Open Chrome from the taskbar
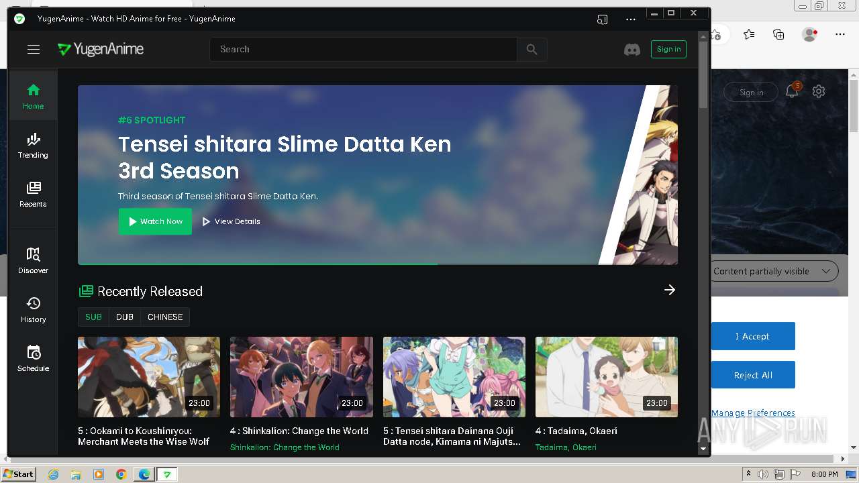The height and width of the screenshot is (483, 859). 121,474
